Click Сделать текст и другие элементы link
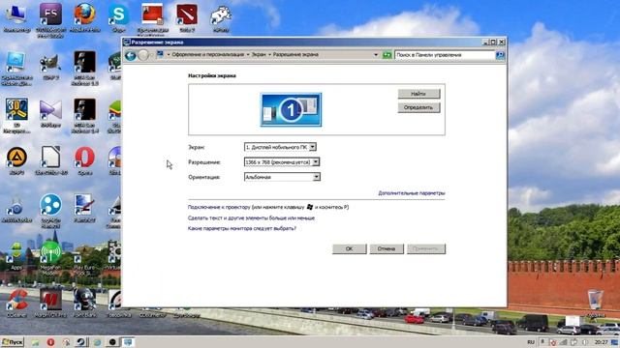The height and width of the screenshot is (348, 620). 251,217
